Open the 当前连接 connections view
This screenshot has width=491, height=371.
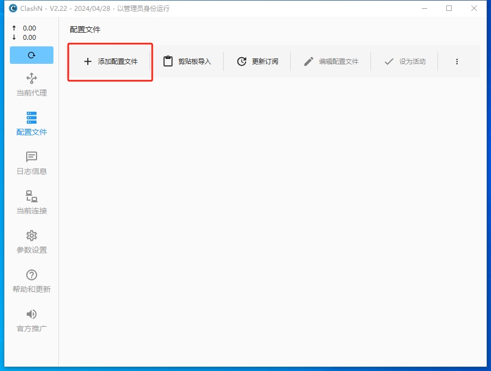tap(31, 203)
